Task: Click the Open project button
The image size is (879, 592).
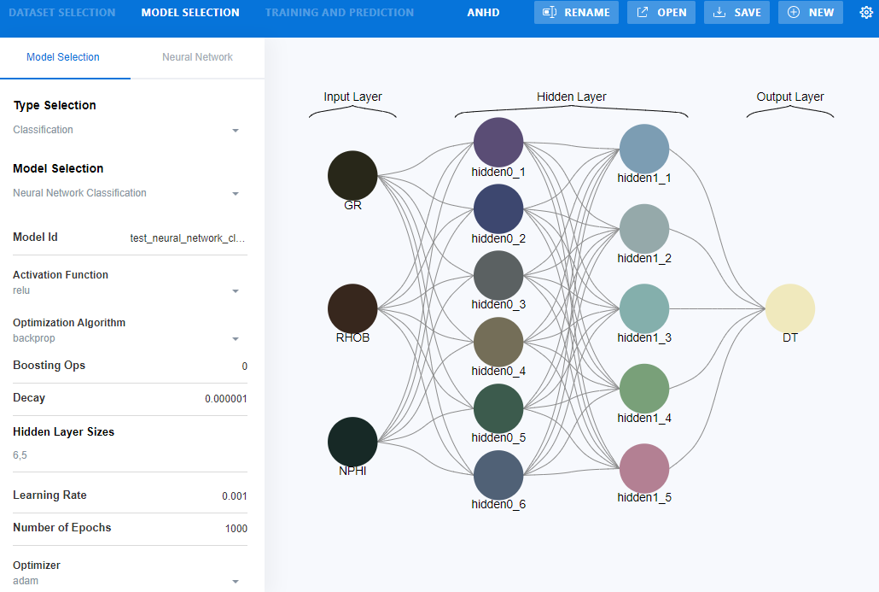Action: pos(661,13)
